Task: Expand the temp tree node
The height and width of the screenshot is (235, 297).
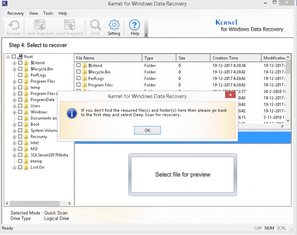Action: pyautogui.click(x=14, y=88)
